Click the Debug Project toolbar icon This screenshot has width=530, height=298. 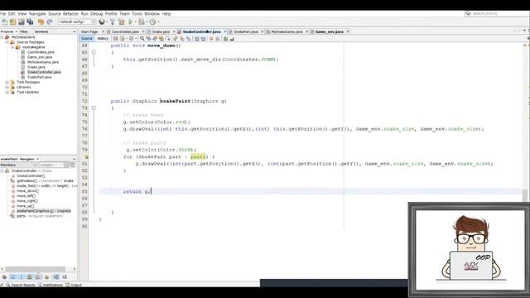pos(142,22)
